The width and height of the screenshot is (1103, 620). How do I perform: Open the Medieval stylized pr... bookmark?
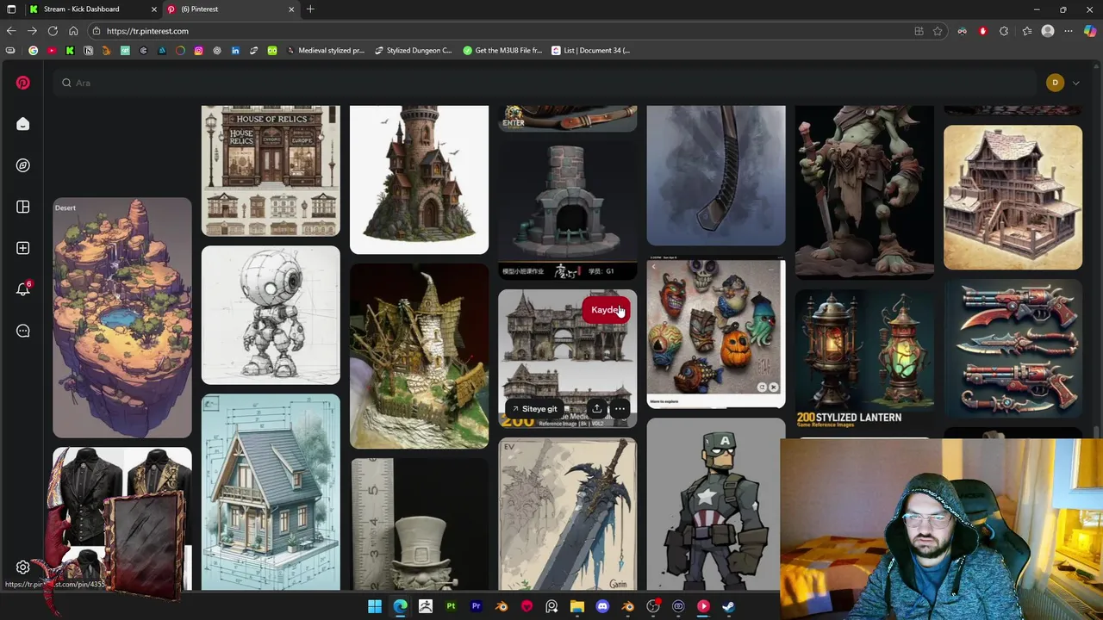click(x=325, y=51)
